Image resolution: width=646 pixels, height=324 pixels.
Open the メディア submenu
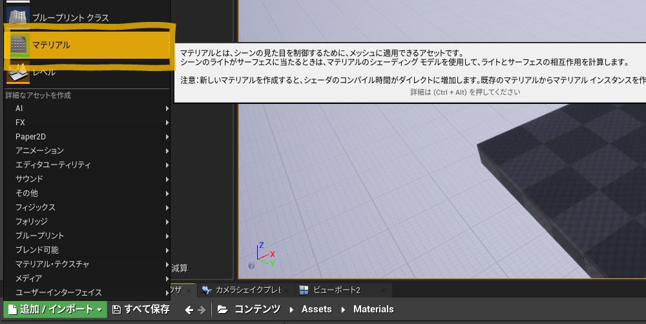(x=87, y=278)
